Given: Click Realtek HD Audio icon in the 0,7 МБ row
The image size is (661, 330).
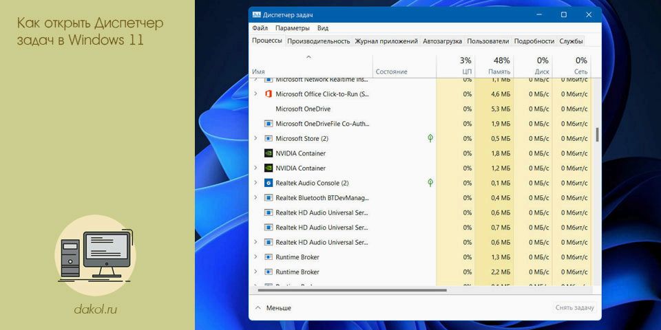Looking at the screenshot, I should point(268,228).
